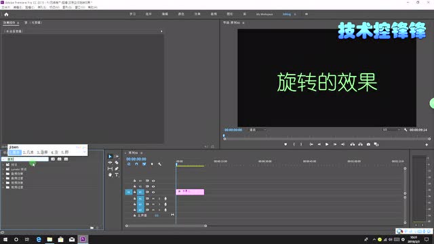Select the Hand tool

tap(110, 175)
